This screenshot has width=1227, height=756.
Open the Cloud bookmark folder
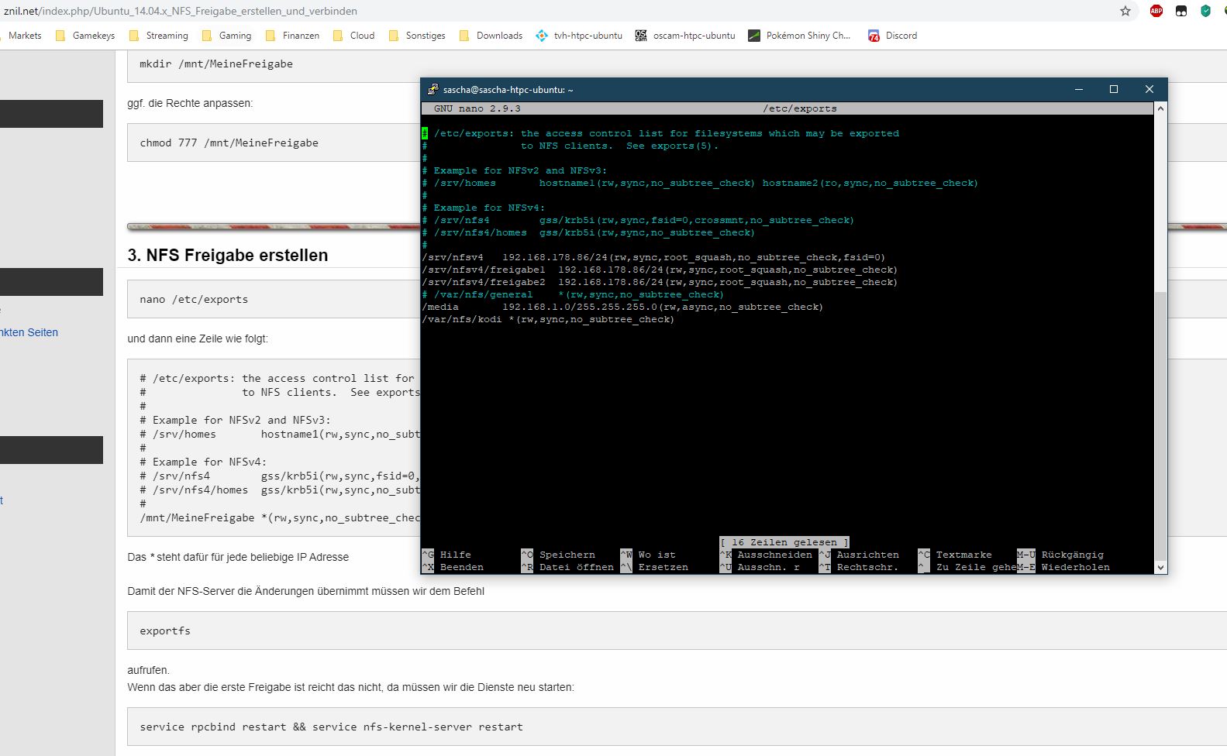coord(353,36)
